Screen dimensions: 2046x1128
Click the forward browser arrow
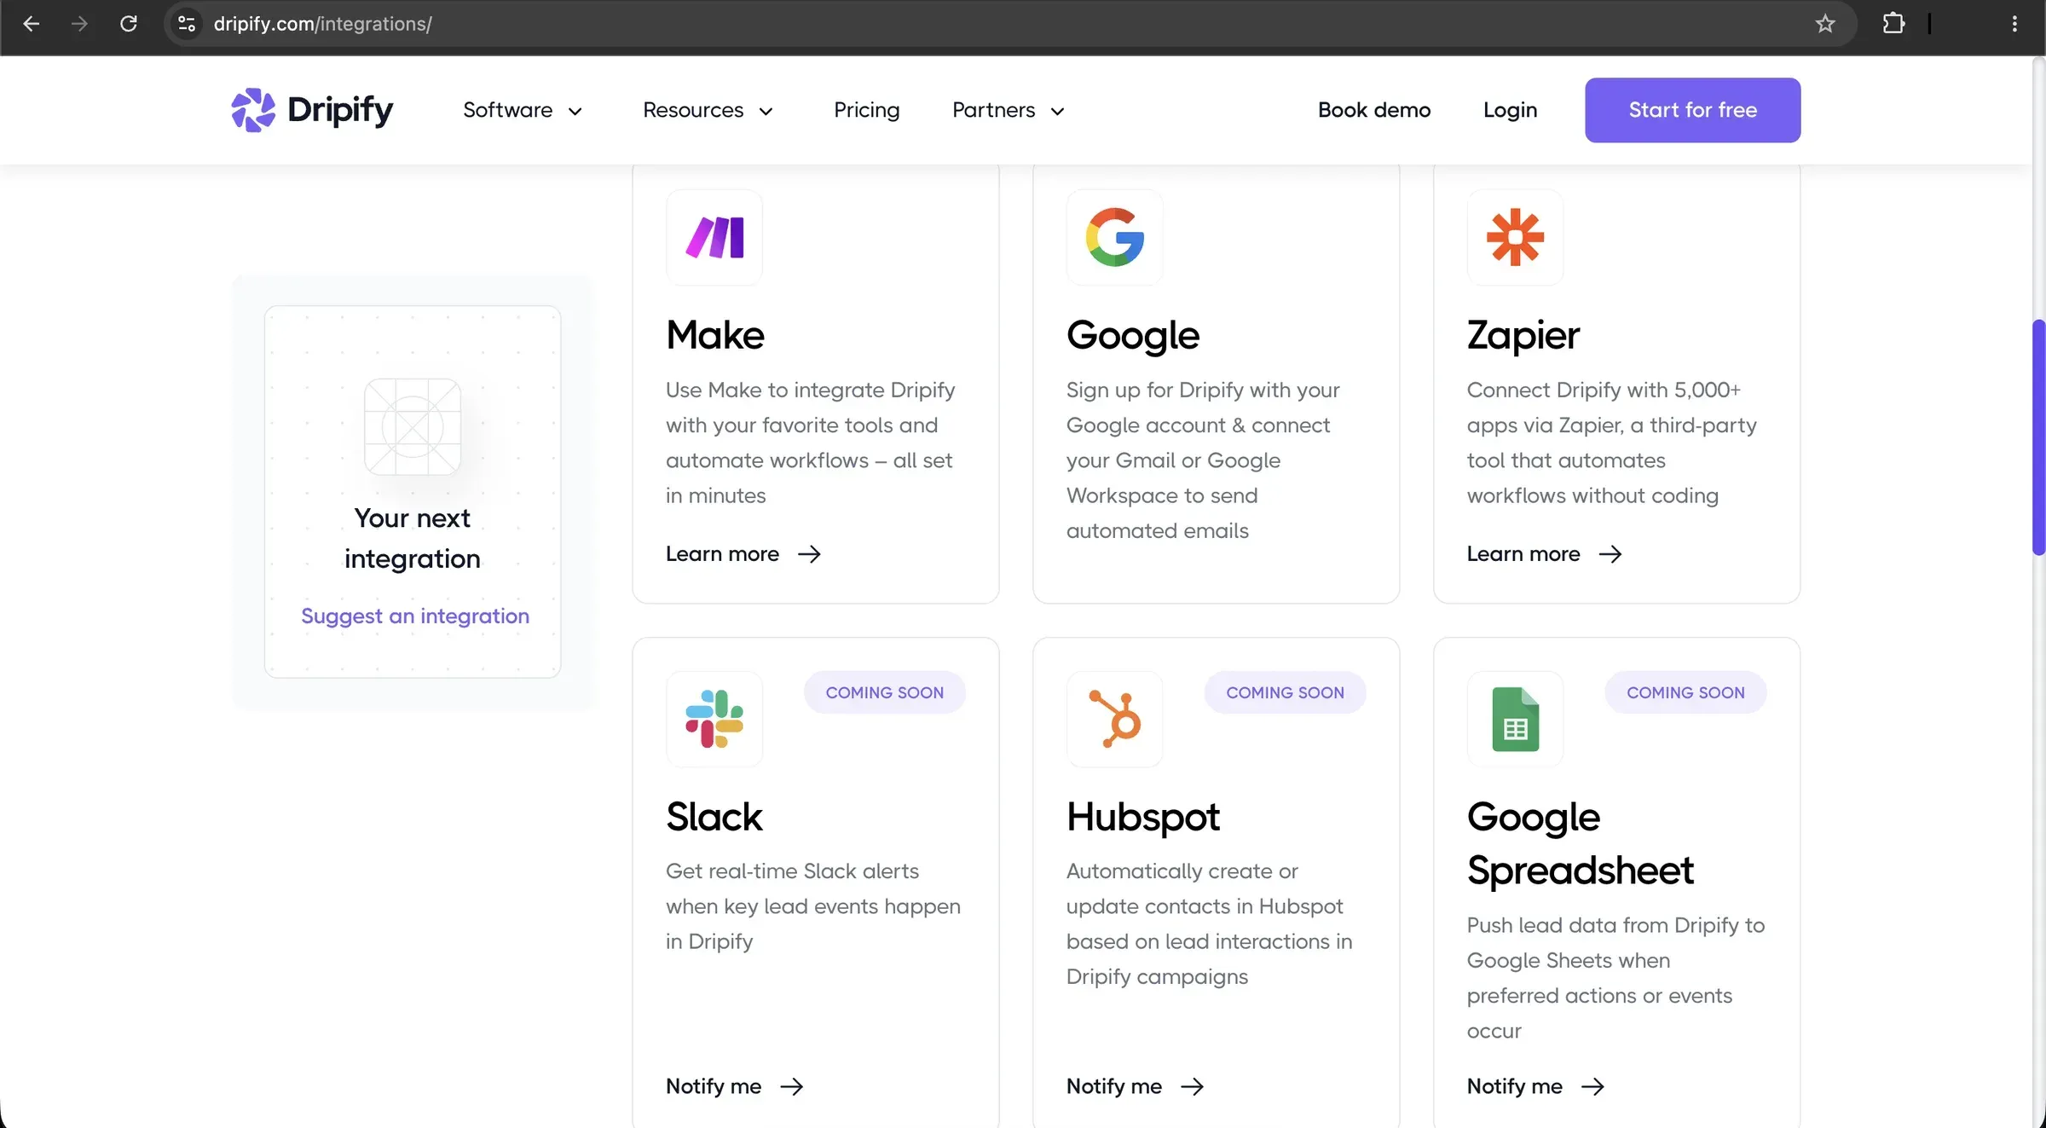click(79, 24)
